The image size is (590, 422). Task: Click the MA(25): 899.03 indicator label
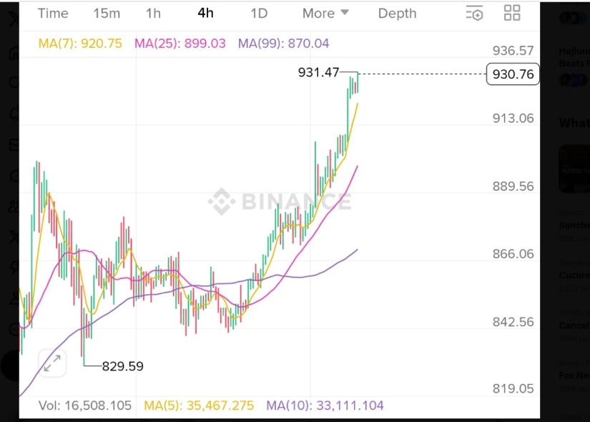pyautogui.click(x=180, y=44)
